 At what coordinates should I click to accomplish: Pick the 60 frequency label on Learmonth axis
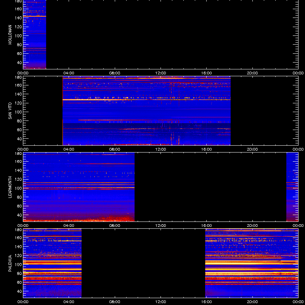pyautogui.click(x=19, y=206)
